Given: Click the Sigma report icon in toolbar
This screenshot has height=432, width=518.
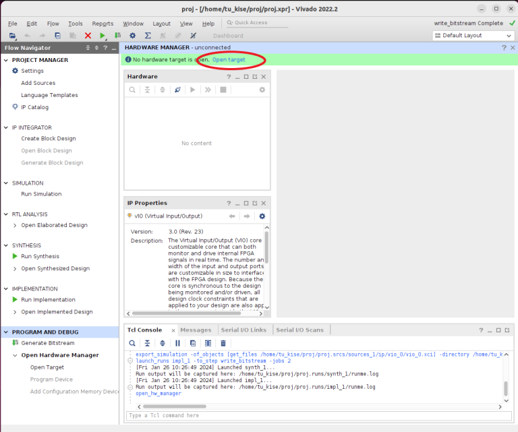Looking at the screenshot, I should 148,36.
